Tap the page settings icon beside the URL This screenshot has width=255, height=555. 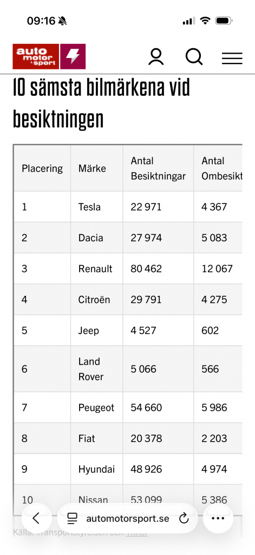click(x=73, y=519)
